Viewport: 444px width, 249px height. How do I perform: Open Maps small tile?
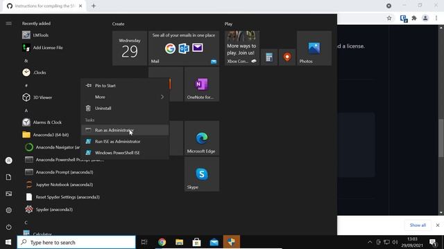[x=287, y=57]
